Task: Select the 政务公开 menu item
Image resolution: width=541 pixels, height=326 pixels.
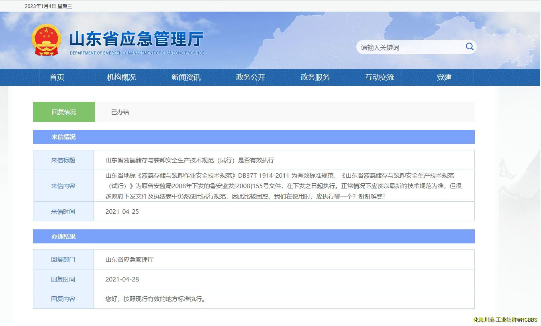Action: [251, 77]
